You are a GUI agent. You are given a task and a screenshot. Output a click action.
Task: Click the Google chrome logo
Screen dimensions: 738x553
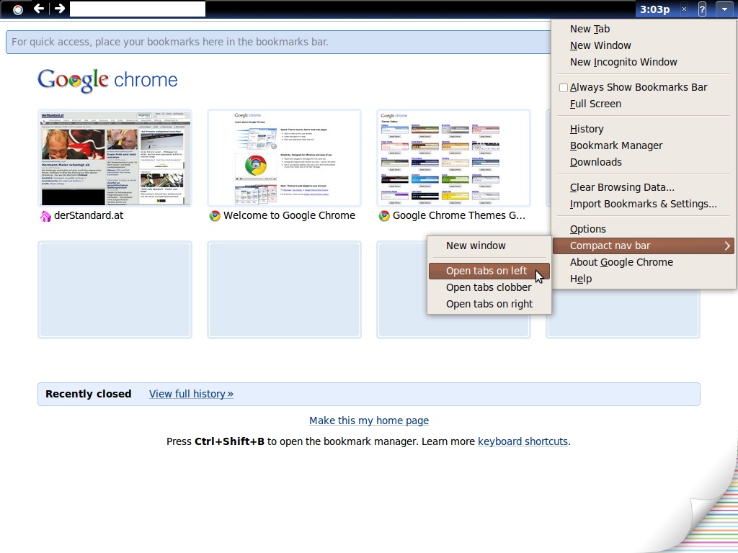tap(107, 81)
